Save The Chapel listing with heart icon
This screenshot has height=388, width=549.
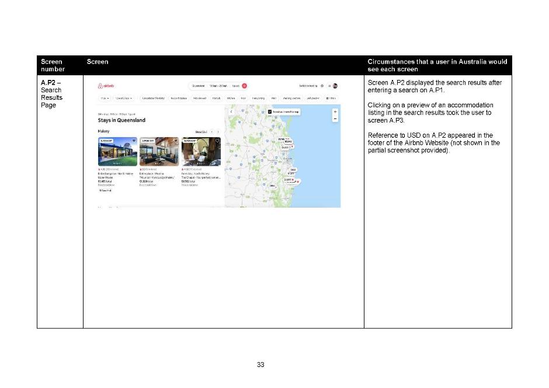click(217, 141)
